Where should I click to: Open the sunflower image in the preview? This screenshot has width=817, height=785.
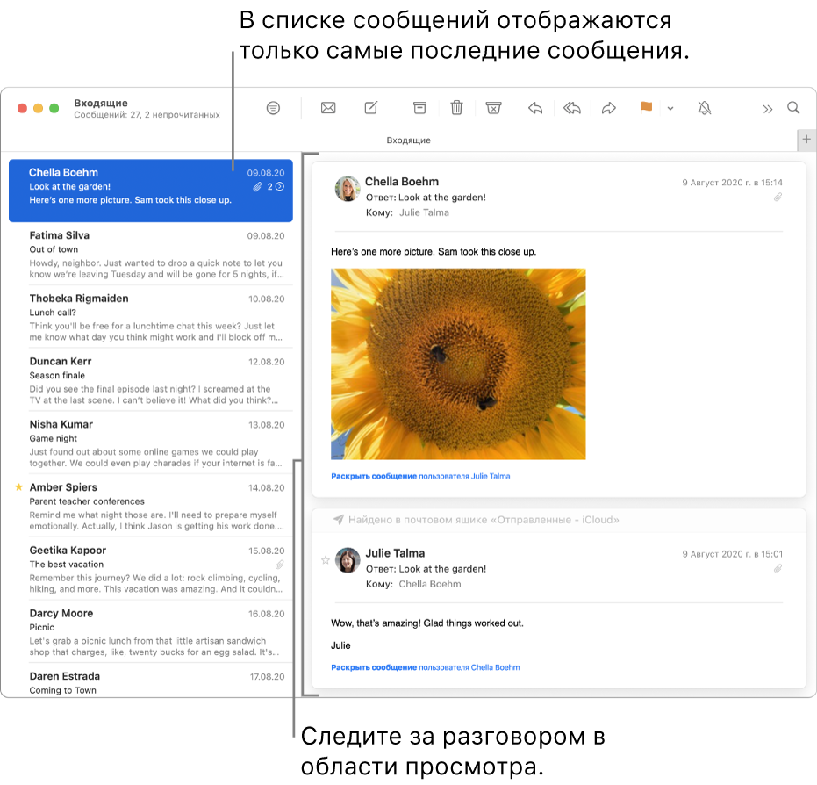tap(457, 364)
